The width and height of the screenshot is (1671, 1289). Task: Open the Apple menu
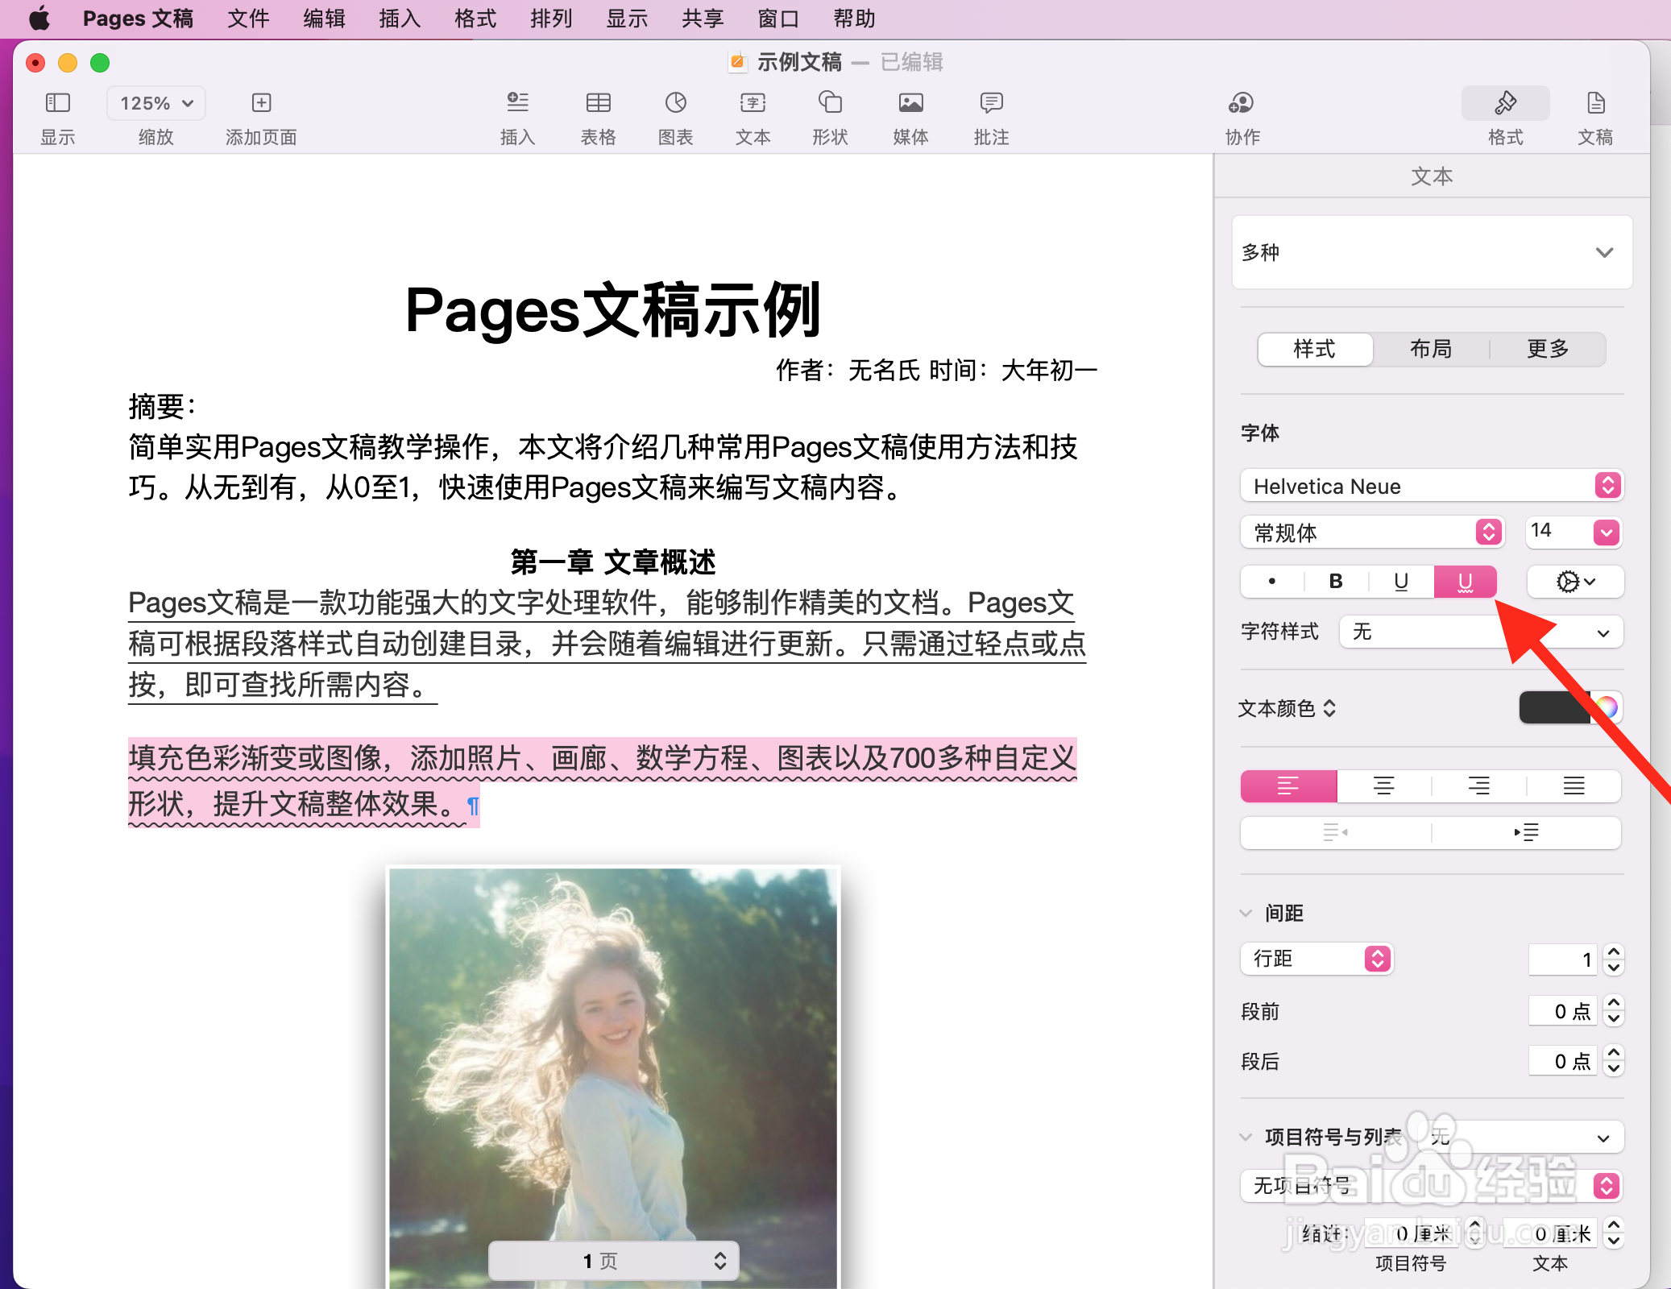[39, 18]
